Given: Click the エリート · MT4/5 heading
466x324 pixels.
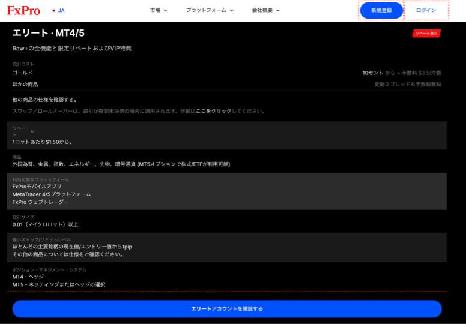Looking at the screenshot, I should click(49, 33).
